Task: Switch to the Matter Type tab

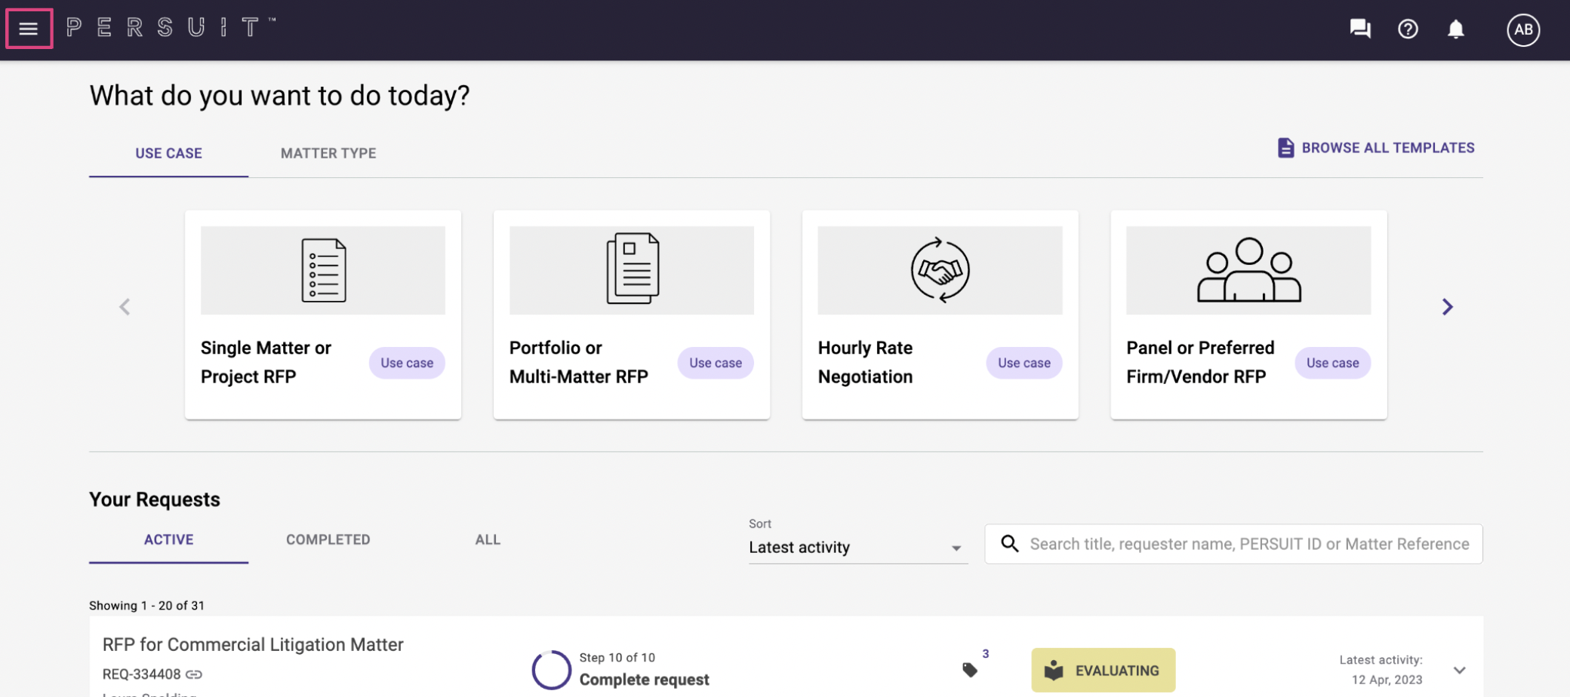Action: 328,153
